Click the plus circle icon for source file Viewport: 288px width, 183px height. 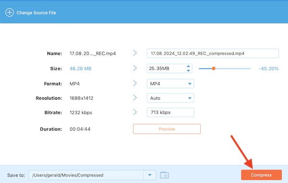tap(10, 12)
